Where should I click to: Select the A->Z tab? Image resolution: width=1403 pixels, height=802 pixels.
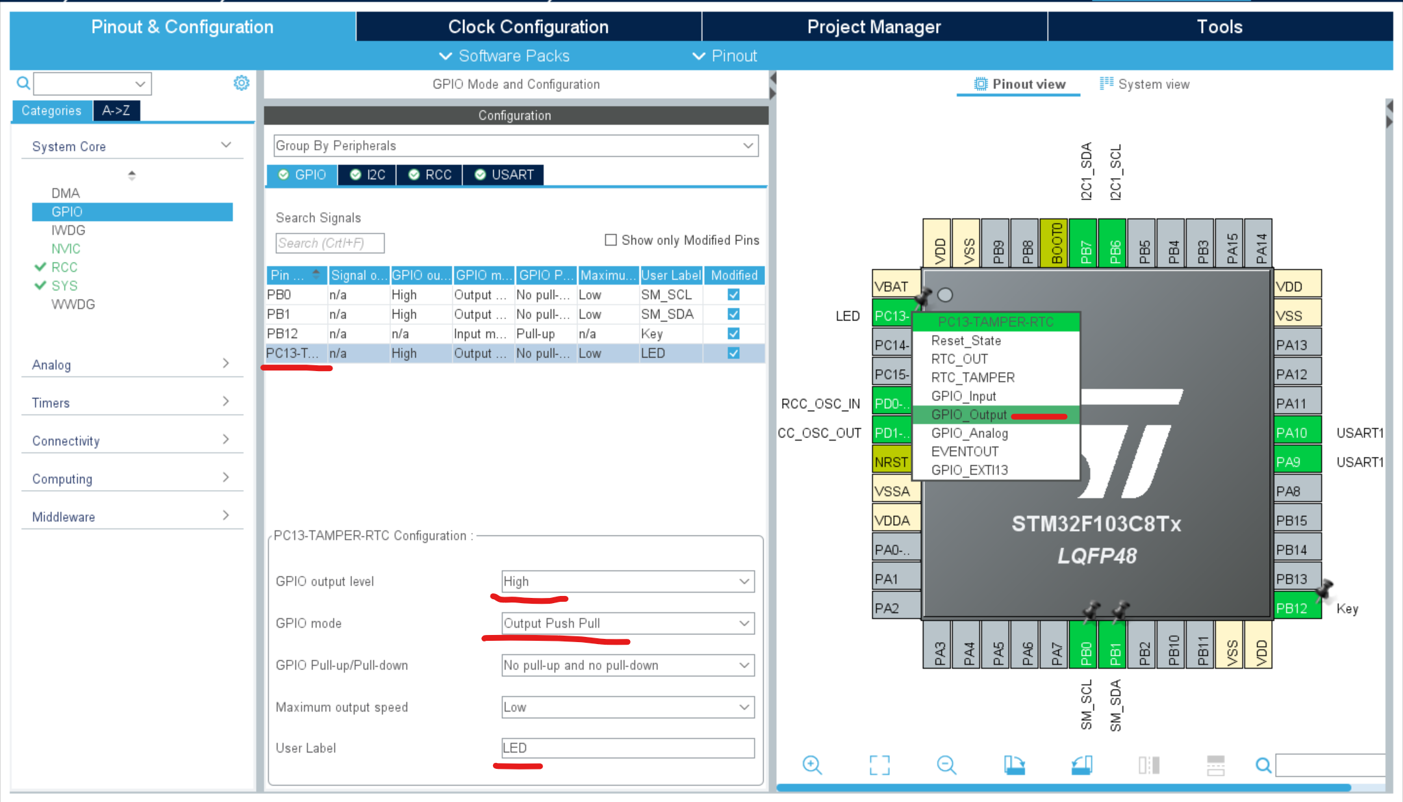(x=116, y=110)
